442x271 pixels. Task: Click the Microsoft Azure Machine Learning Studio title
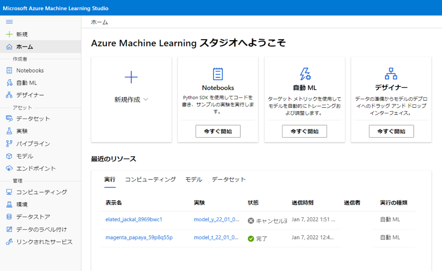point(55,8)
